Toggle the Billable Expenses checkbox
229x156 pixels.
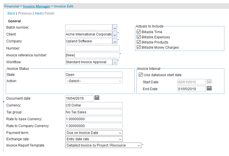pos(139,37)
